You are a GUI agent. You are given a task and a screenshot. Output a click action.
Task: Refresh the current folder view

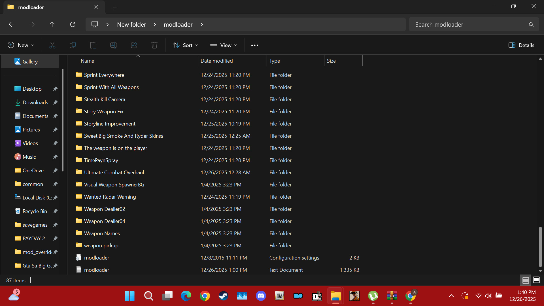73,24
